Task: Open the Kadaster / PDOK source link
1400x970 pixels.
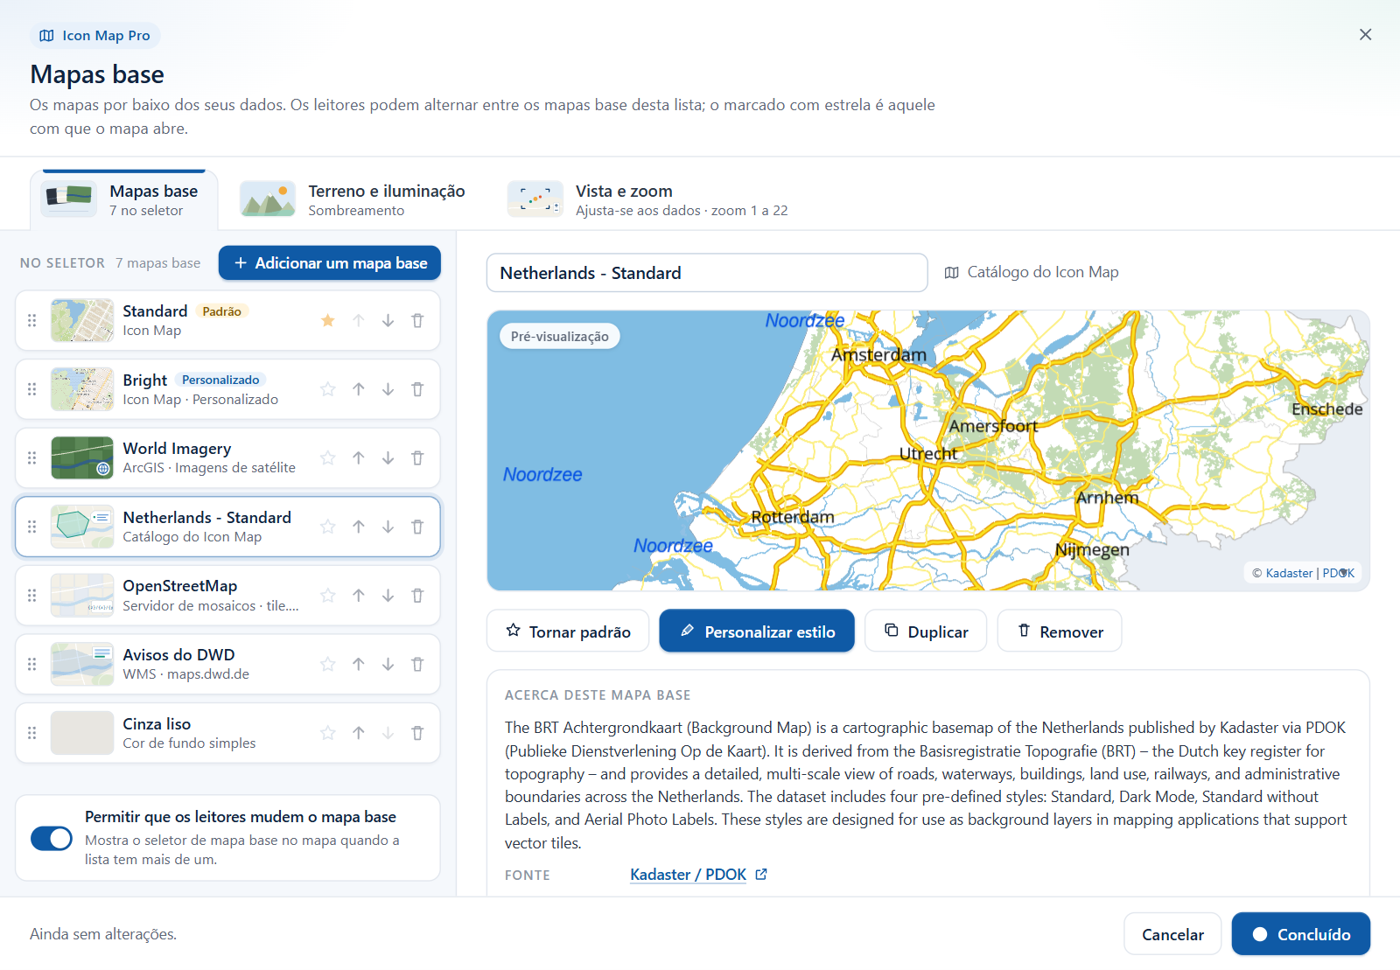Action: [698, 875]
